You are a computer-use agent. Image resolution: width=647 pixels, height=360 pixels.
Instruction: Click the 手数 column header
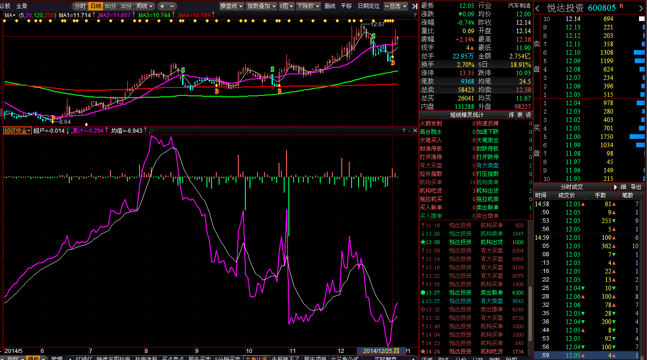pyautogui.click(x=600, y=195)
